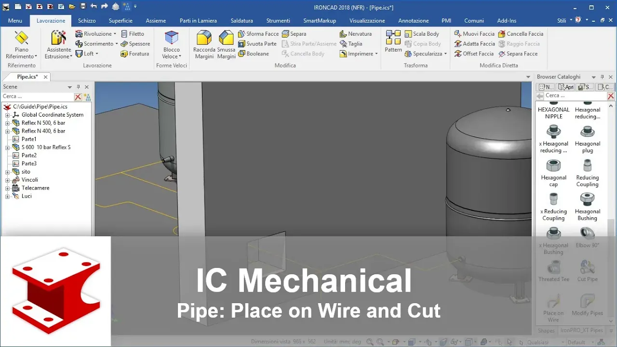Expand the Vincoli tree node
617x347 pixels.
click(x=8, y=180)
